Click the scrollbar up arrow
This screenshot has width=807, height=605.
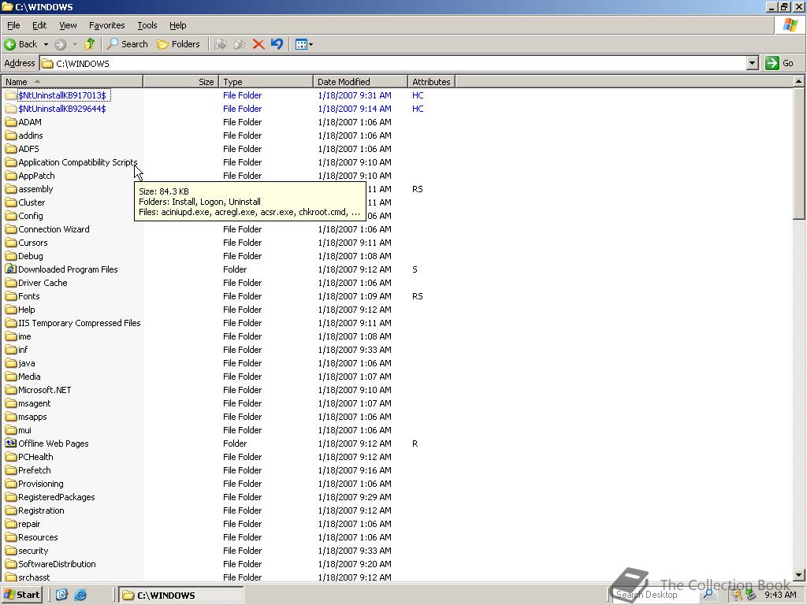coord(799,81)
